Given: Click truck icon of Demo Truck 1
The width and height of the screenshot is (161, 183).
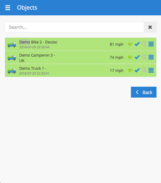Looking at the screenshot, I should click(x=12, y=71).
